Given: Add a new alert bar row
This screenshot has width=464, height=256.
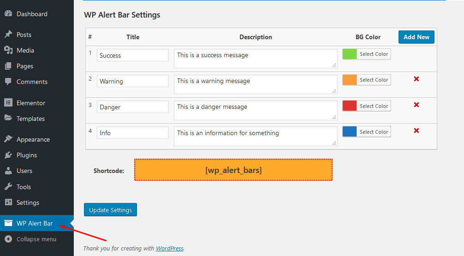Looking at the screenshot, I should click(x=416, y=37).
